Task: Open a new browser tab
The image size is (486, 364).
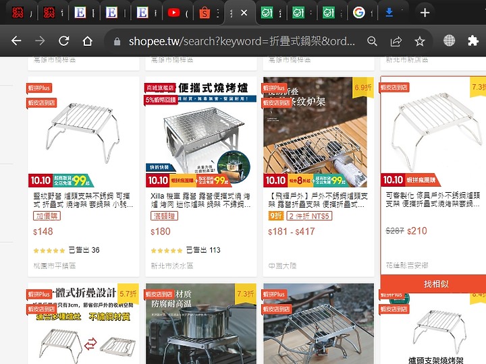Action: [x=425, y=13]
